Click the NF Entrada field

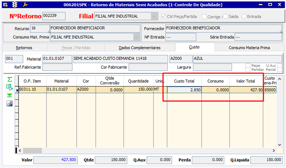point(181,37)
